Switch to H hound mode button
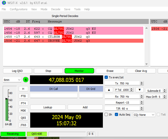 point(23,89)
